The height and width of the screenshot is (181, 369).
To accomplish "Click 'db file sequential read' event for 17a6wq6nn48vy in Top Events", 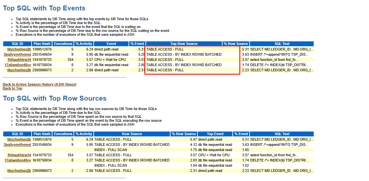I will click(111, 65).
